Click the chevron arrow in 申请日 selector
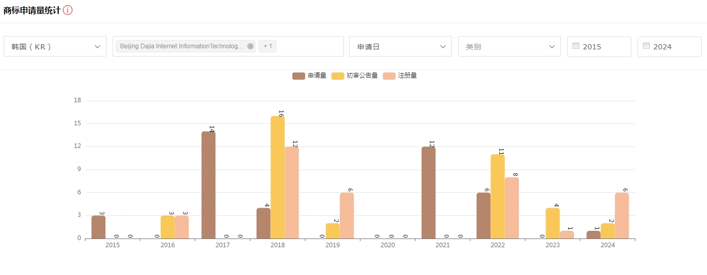This screenshot has height=275, width=707. point(443,46)
